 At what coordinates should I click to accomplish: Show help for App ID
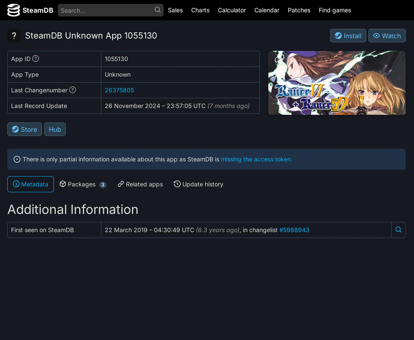pyautogui.click(x=35, y=59)
